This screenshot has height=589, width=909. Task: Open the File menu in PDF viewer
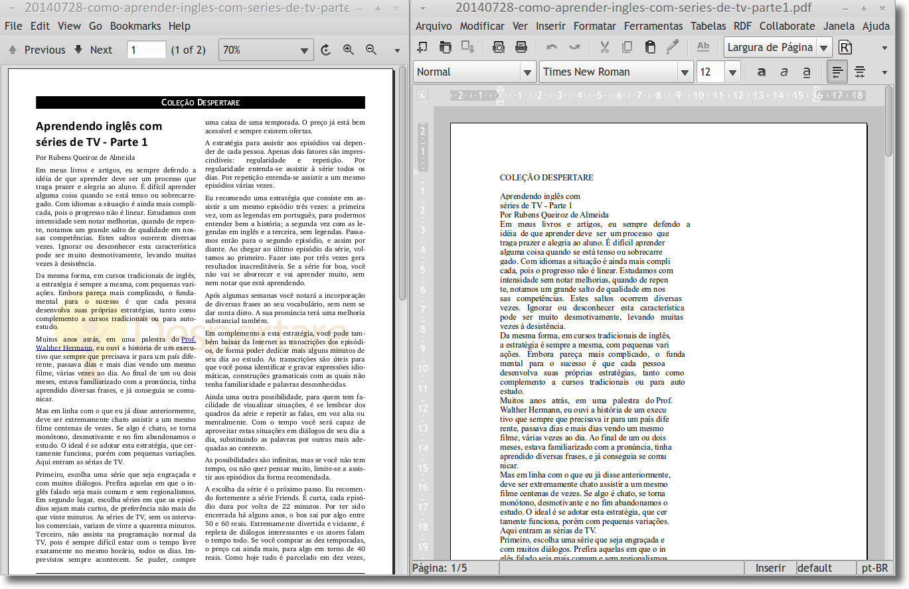13,26
